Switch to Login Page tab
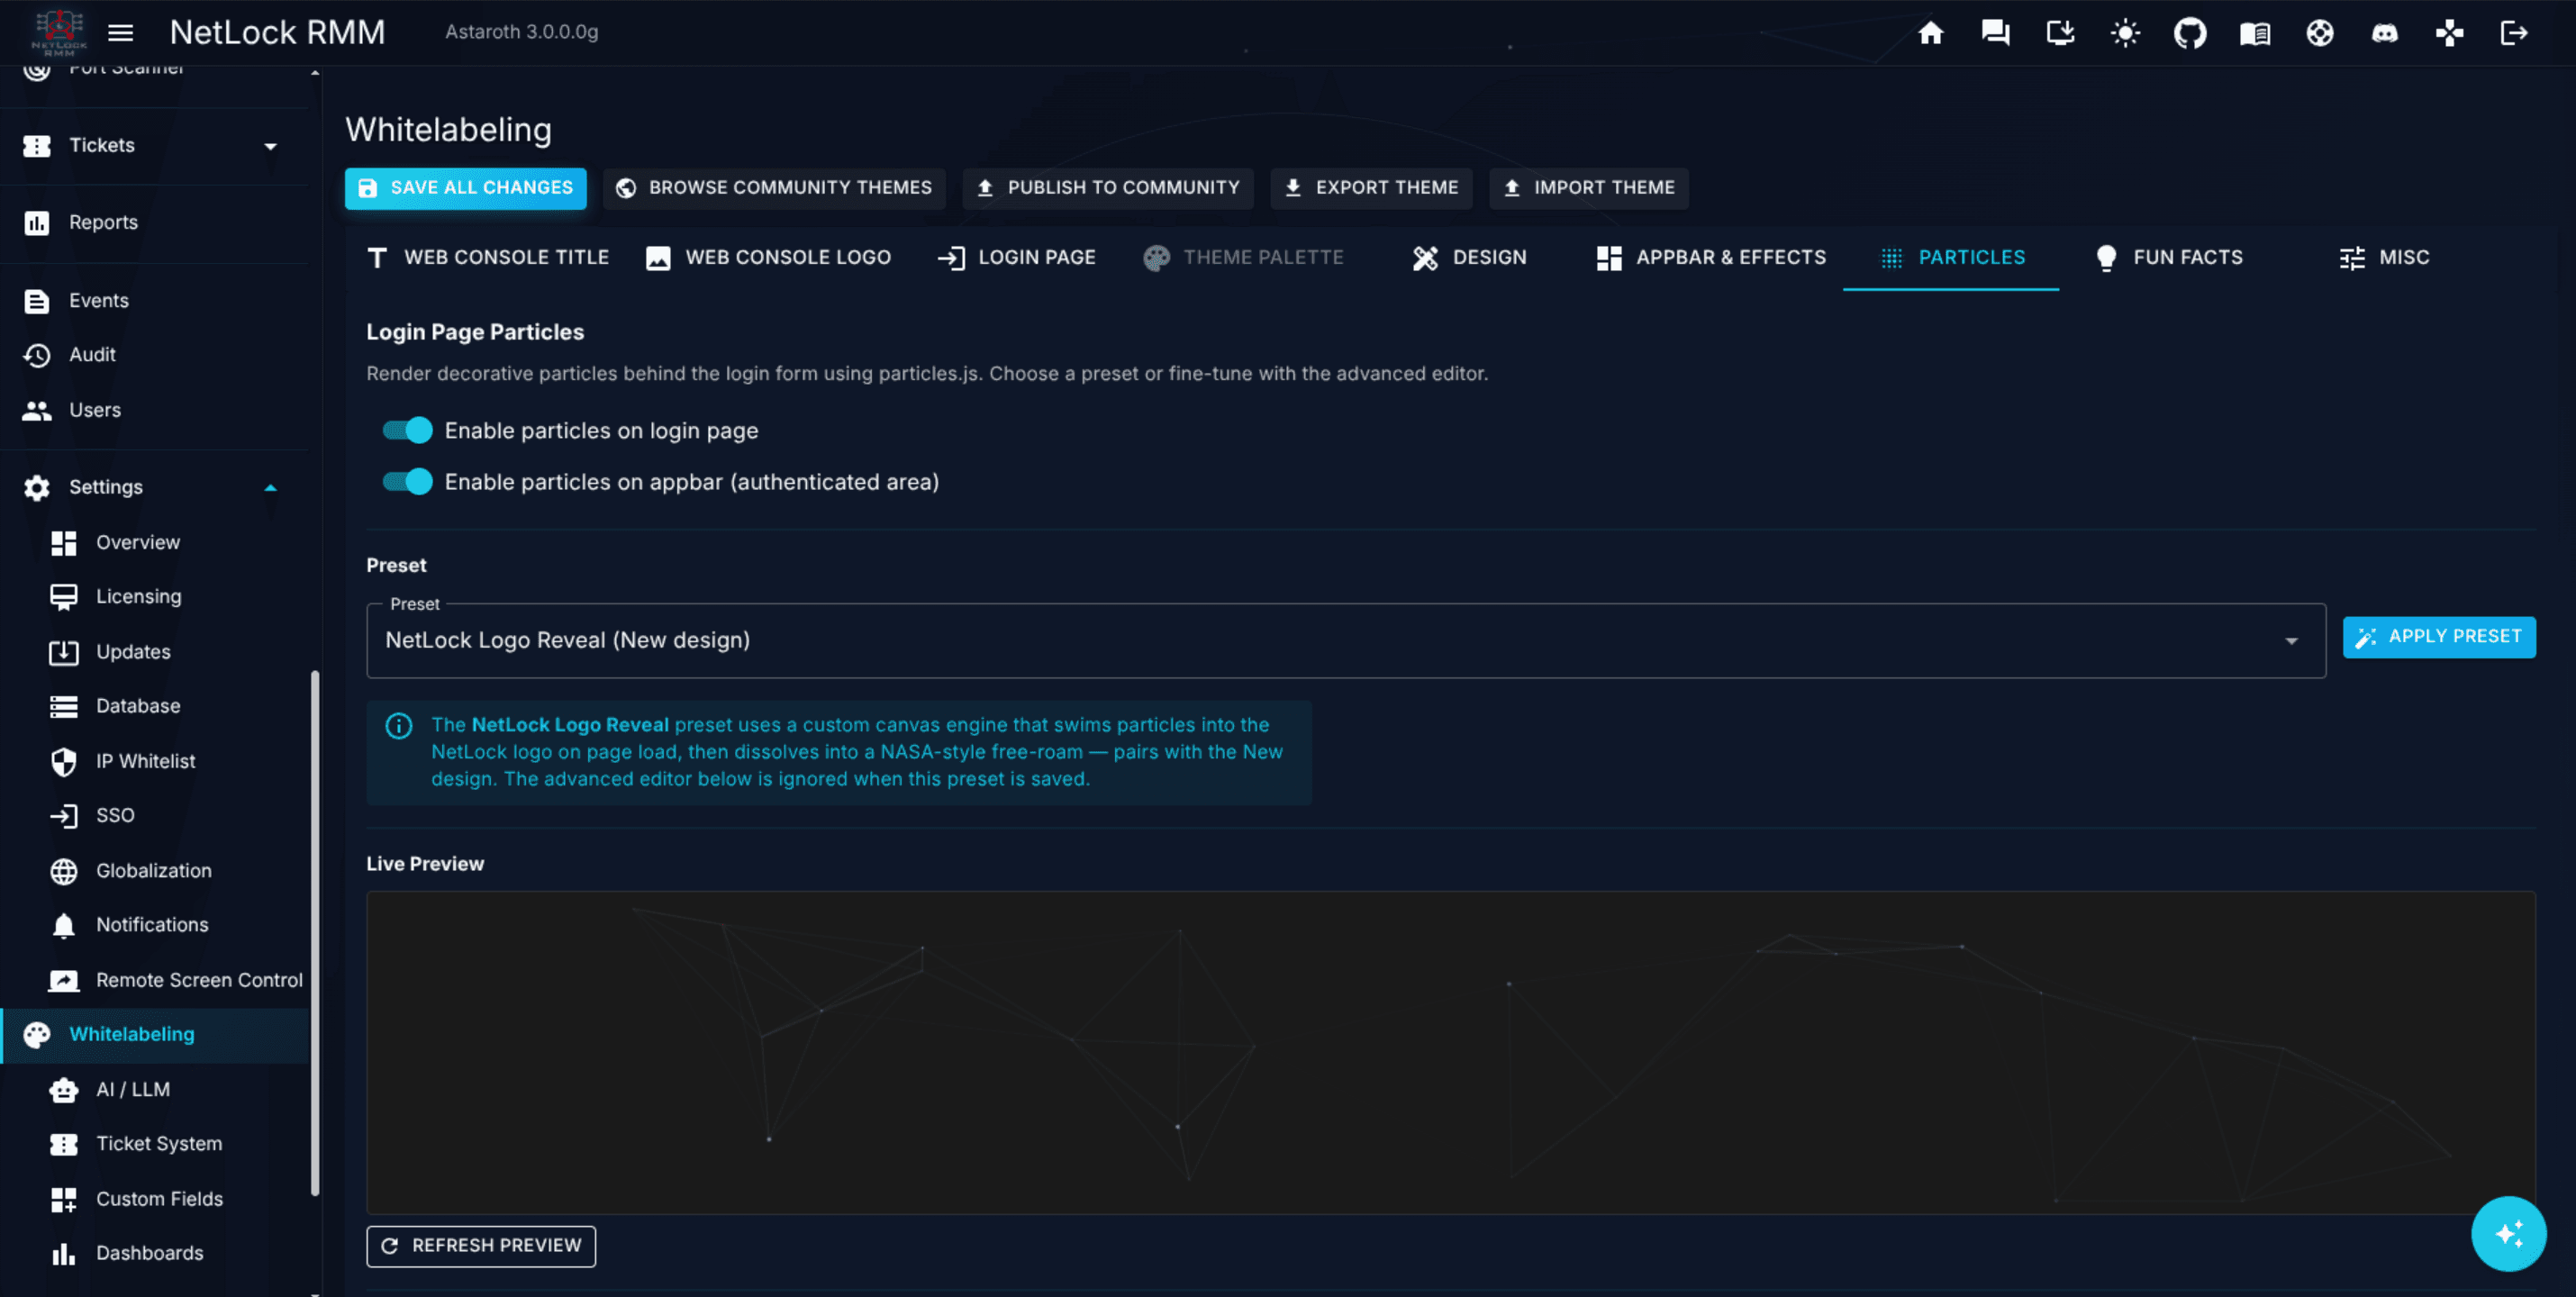Screen dimensions: 2576x1297 1017,258
